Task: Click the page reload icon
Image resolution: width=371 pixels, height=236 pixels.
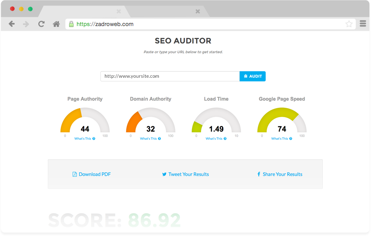Action: click(x=41, y=24)
